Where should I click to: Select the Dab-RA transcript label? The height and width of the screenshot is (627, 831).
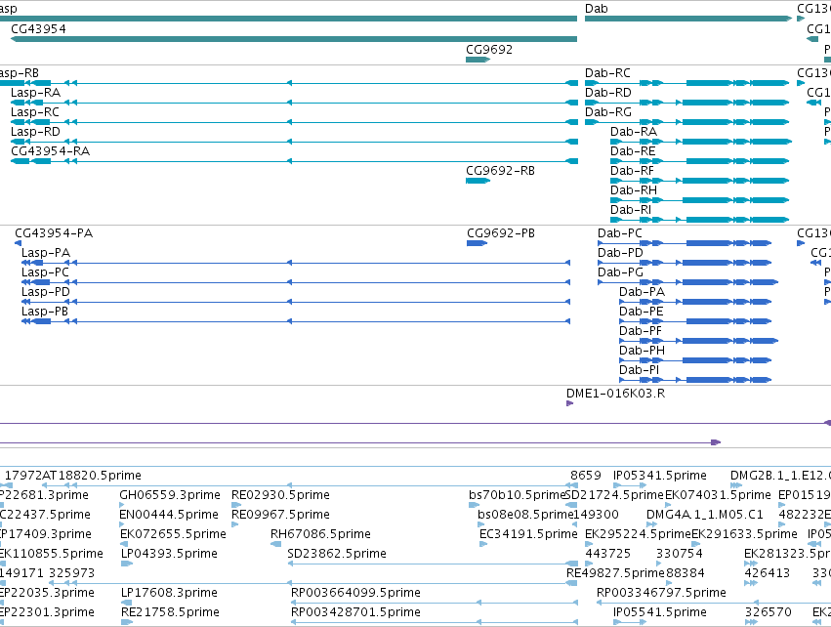(x=634, y=132)
